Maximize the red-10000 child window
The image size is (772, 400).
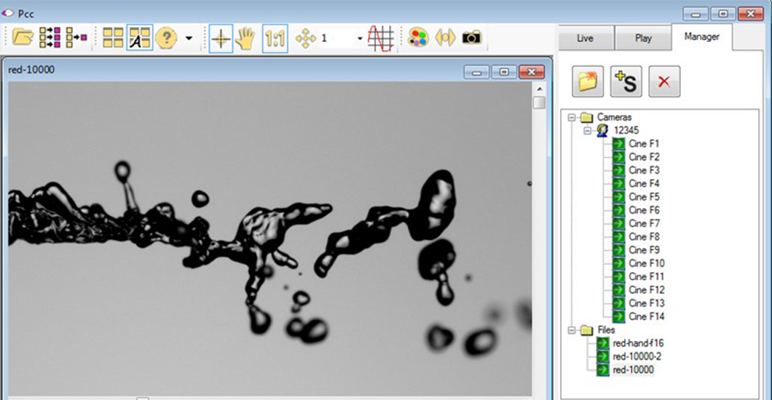504,72
